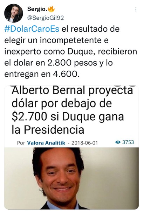143x211 pixels.
Task: Click the fire emoji beside Sergio's name
Action: tap(52, 9)
